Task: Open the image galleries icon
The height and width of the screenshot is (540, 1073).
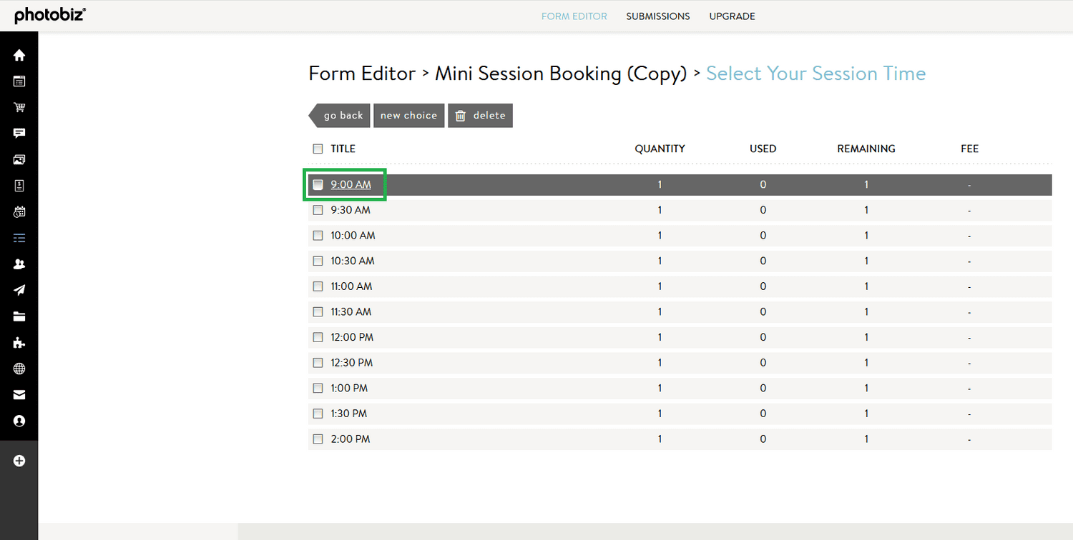Action: click(x=19, y=159)
